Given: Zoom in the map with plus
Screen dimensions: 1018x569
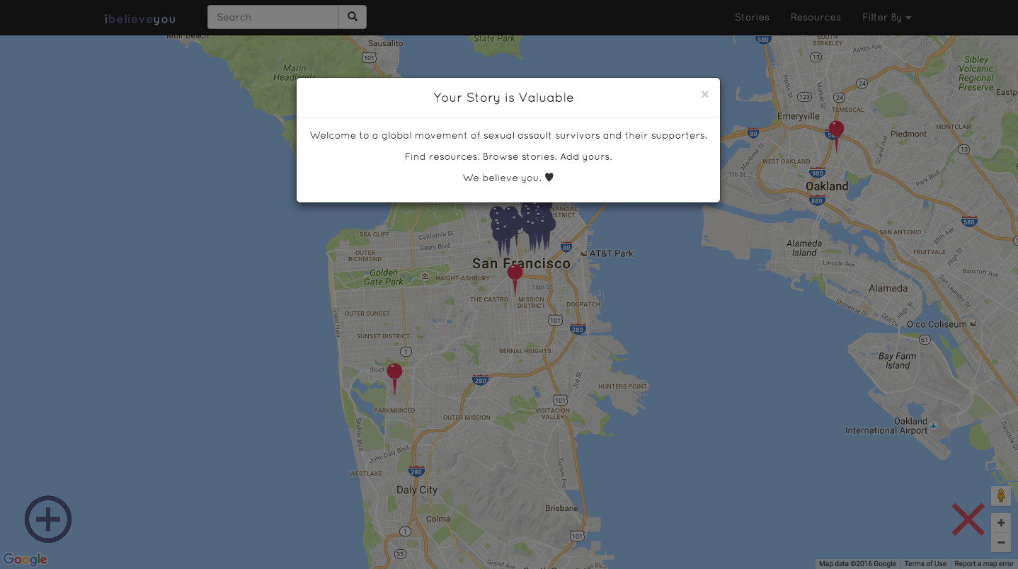Looking at the screenshot, I should pos(1001,523).
